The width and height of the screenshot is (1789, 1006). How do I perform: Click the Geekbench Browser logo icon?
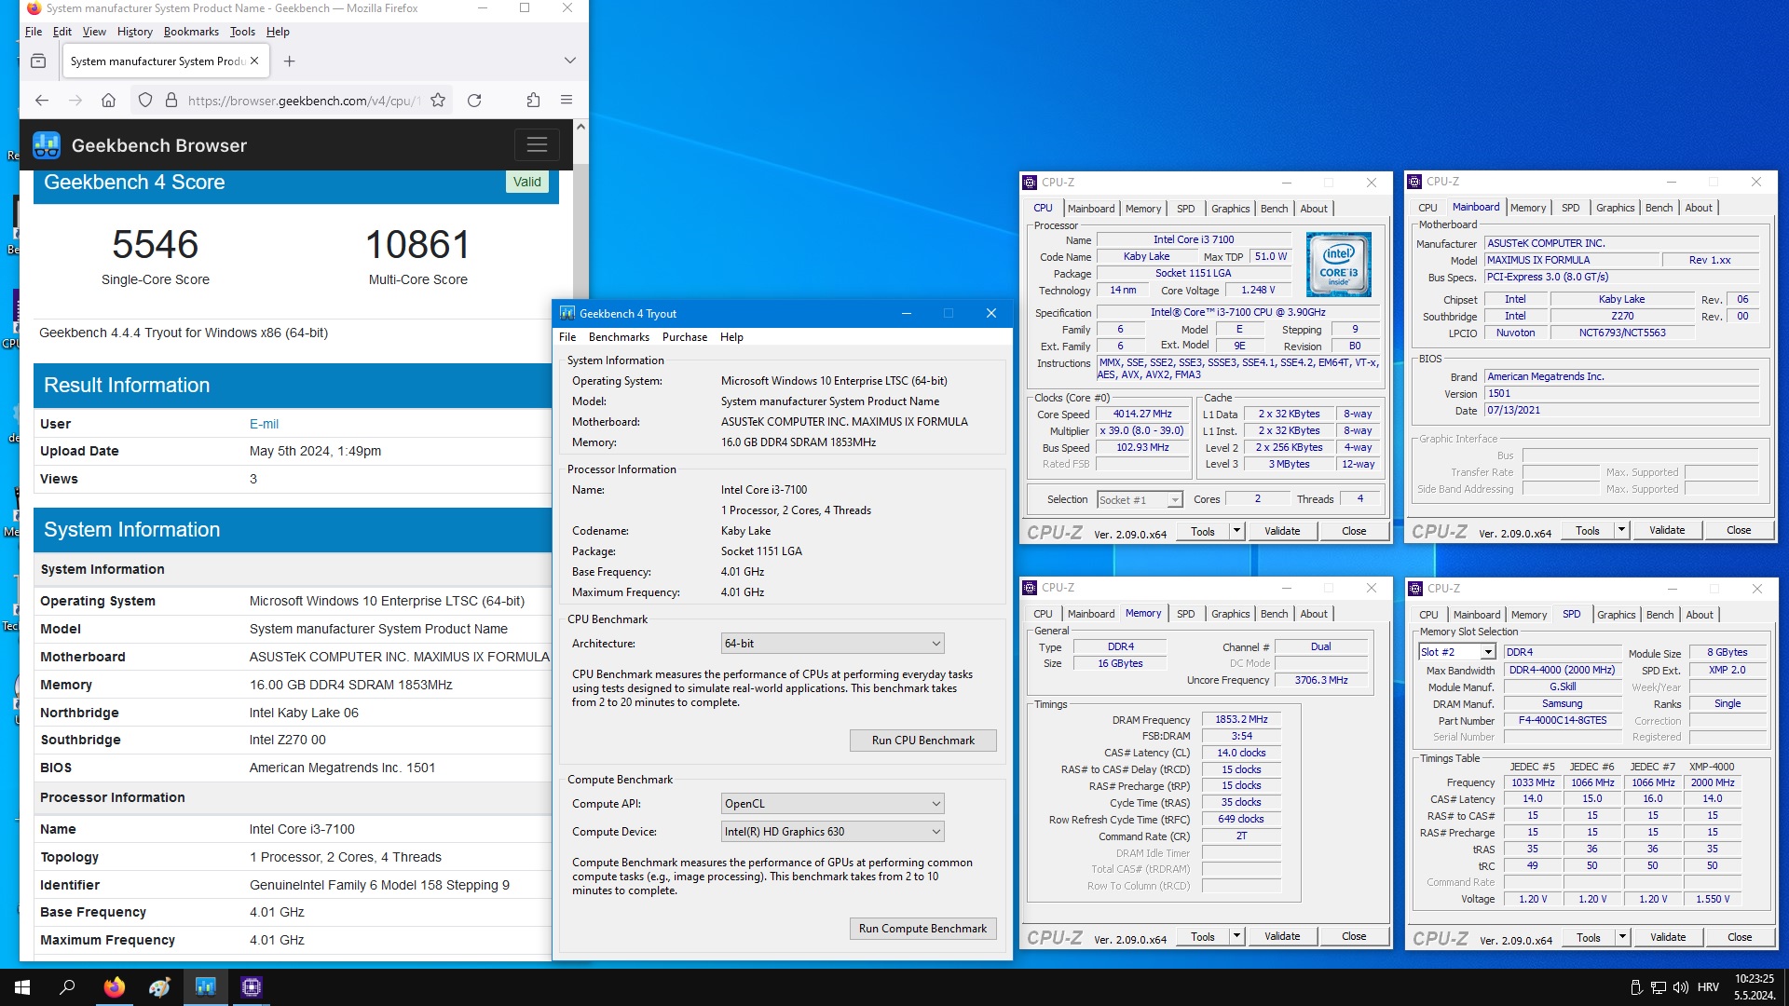pos(47,145)
